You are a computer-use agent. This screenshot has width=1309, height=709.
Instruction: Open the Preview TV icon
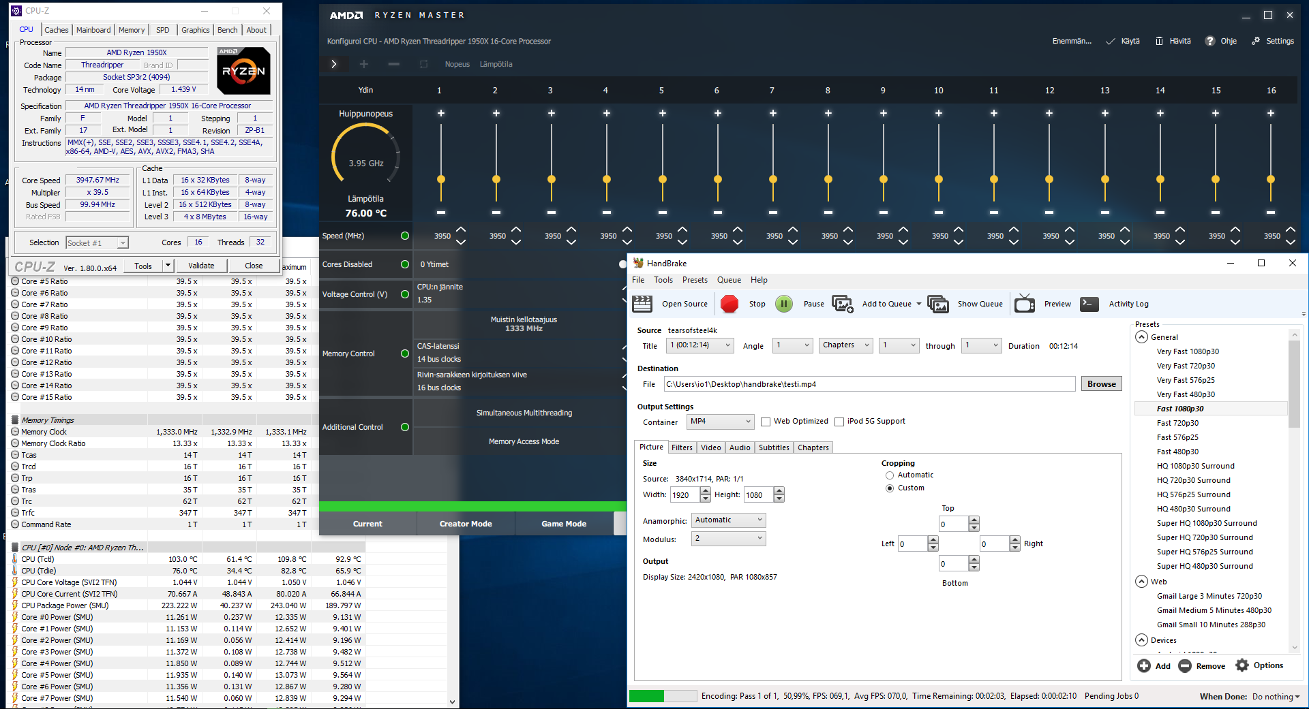1025,304
